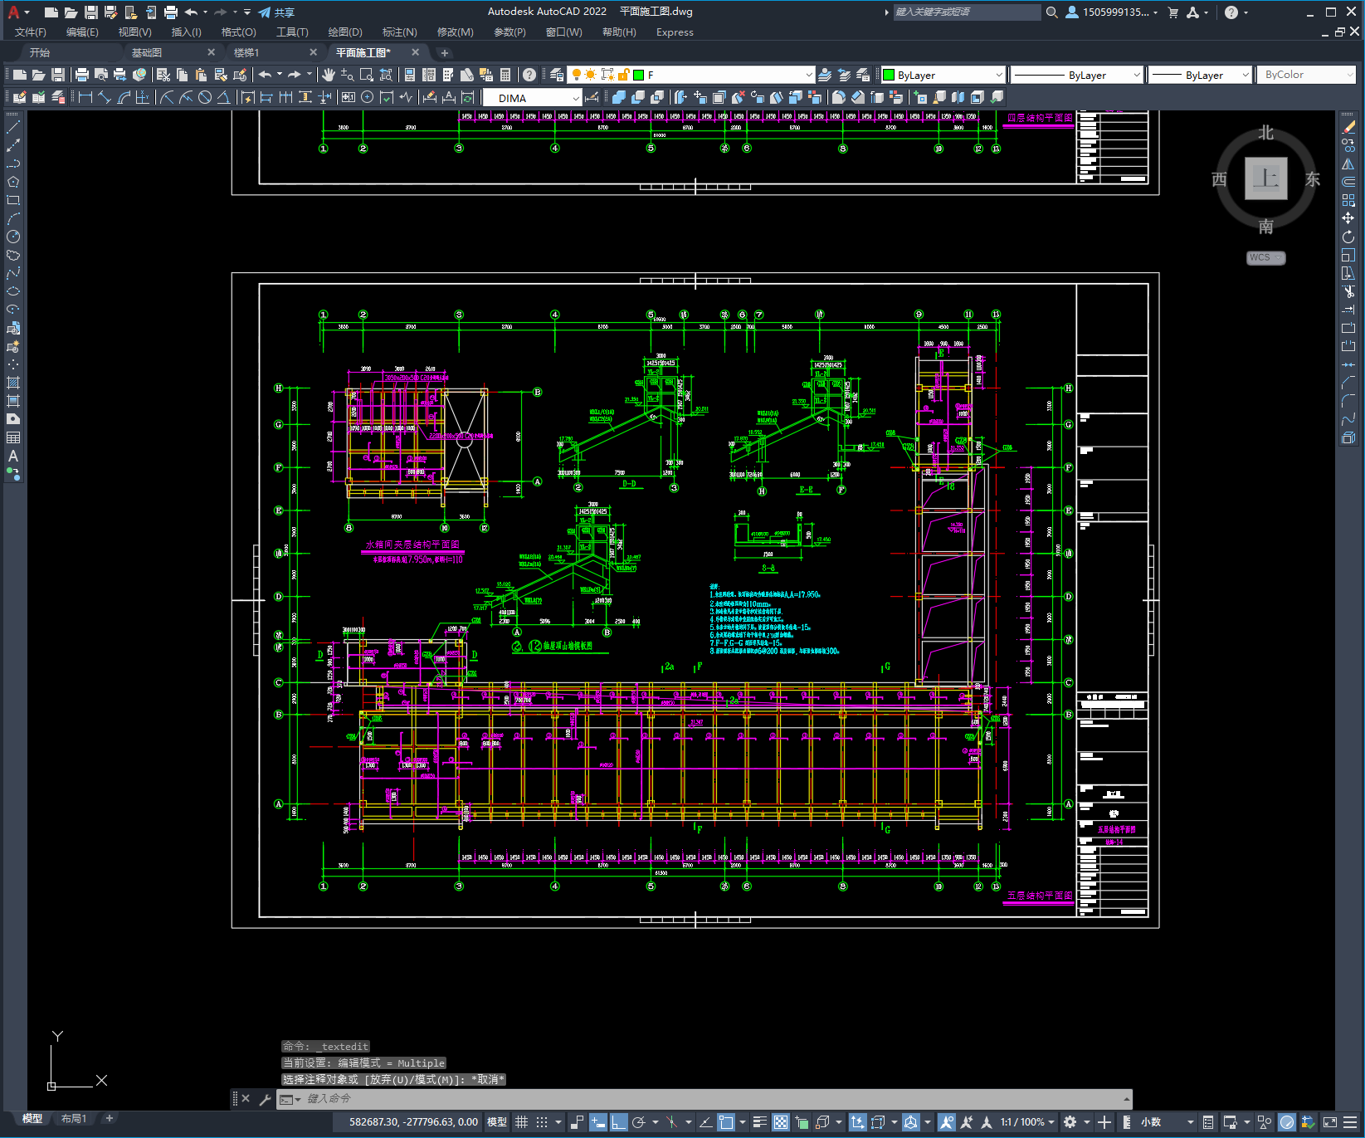Toggle transparency display in status bar
Image resolution: width=1365 pixels, height=1138 pixels.
pyautogui.click(x=781, y=1122)
